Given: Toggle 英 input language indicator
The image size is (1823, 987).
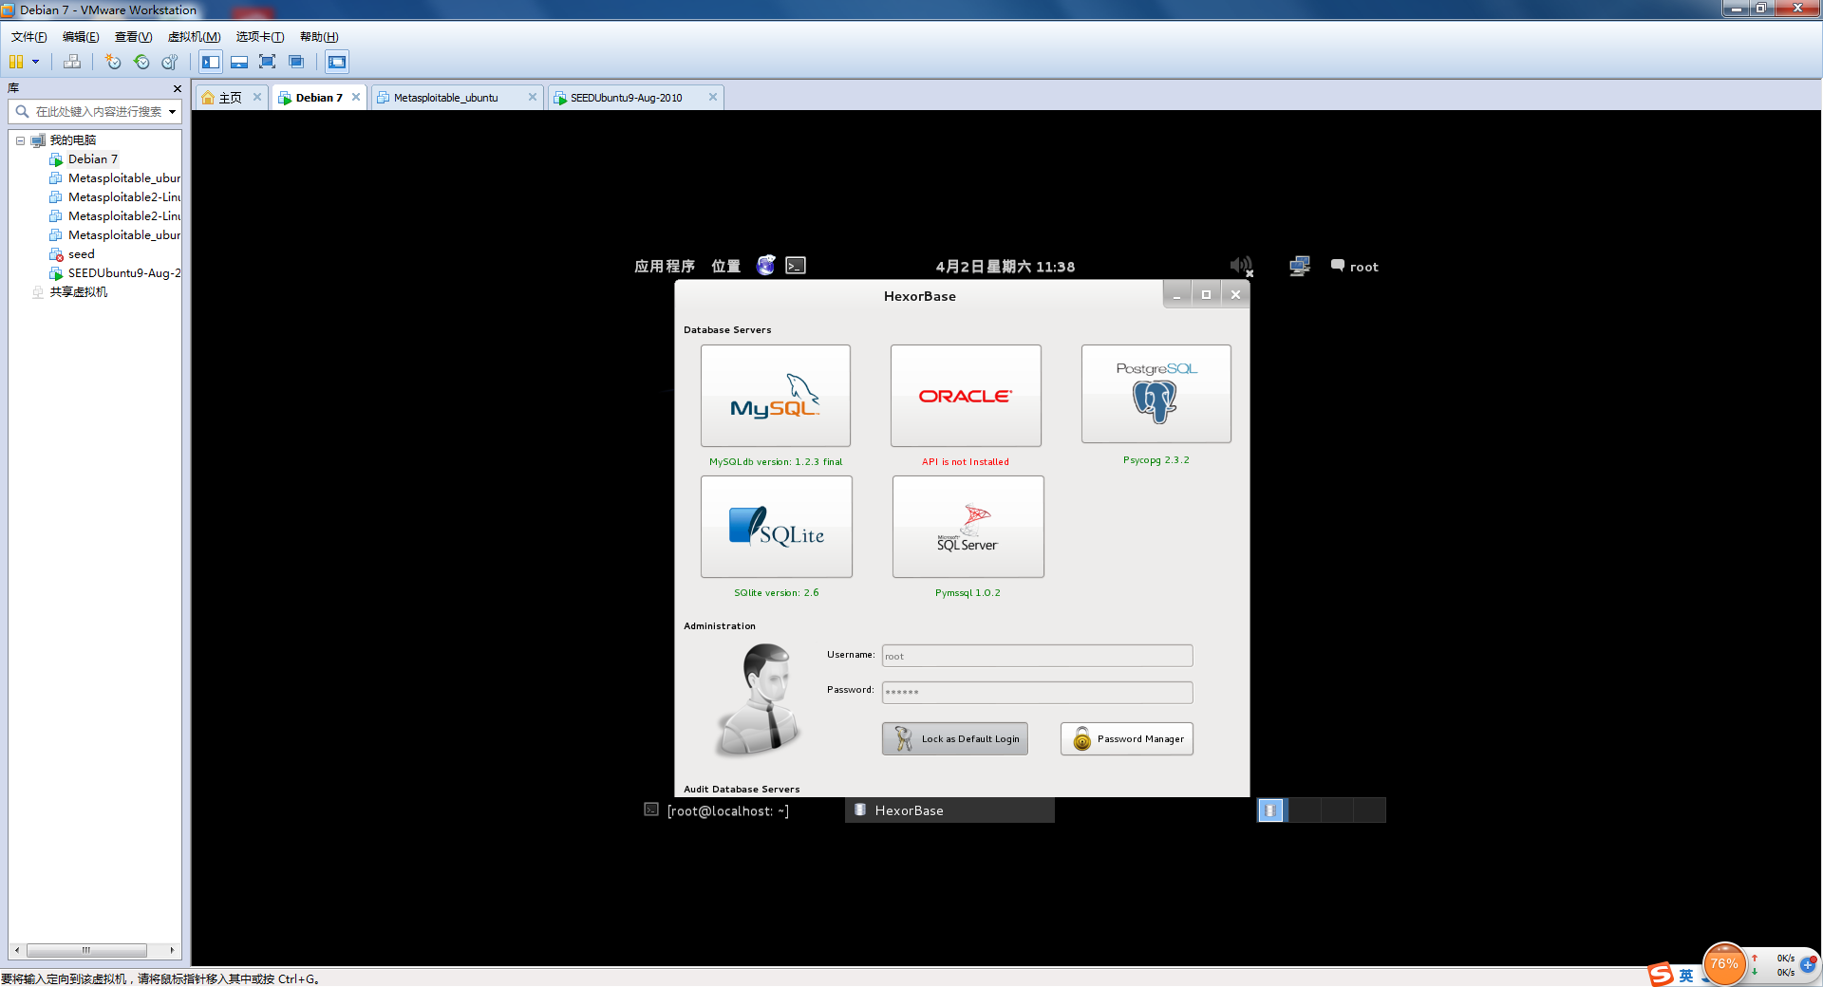Looking at the screenshot, I should [1686, 976].
